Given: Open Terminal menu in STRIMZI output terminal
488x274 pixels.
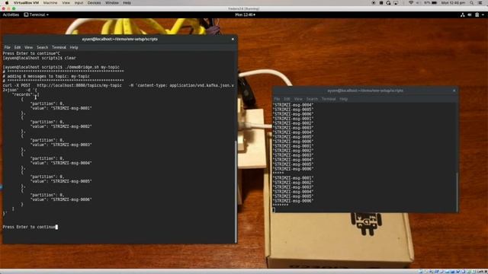Looking at the screenshot, I should (329, 99).
